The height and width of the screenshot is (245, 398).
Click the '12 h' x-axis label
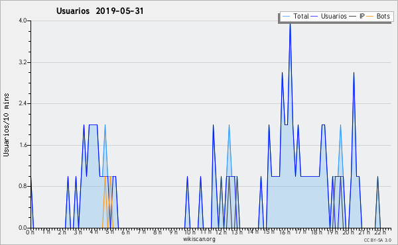pyautogui.click(x=221, y=232)
